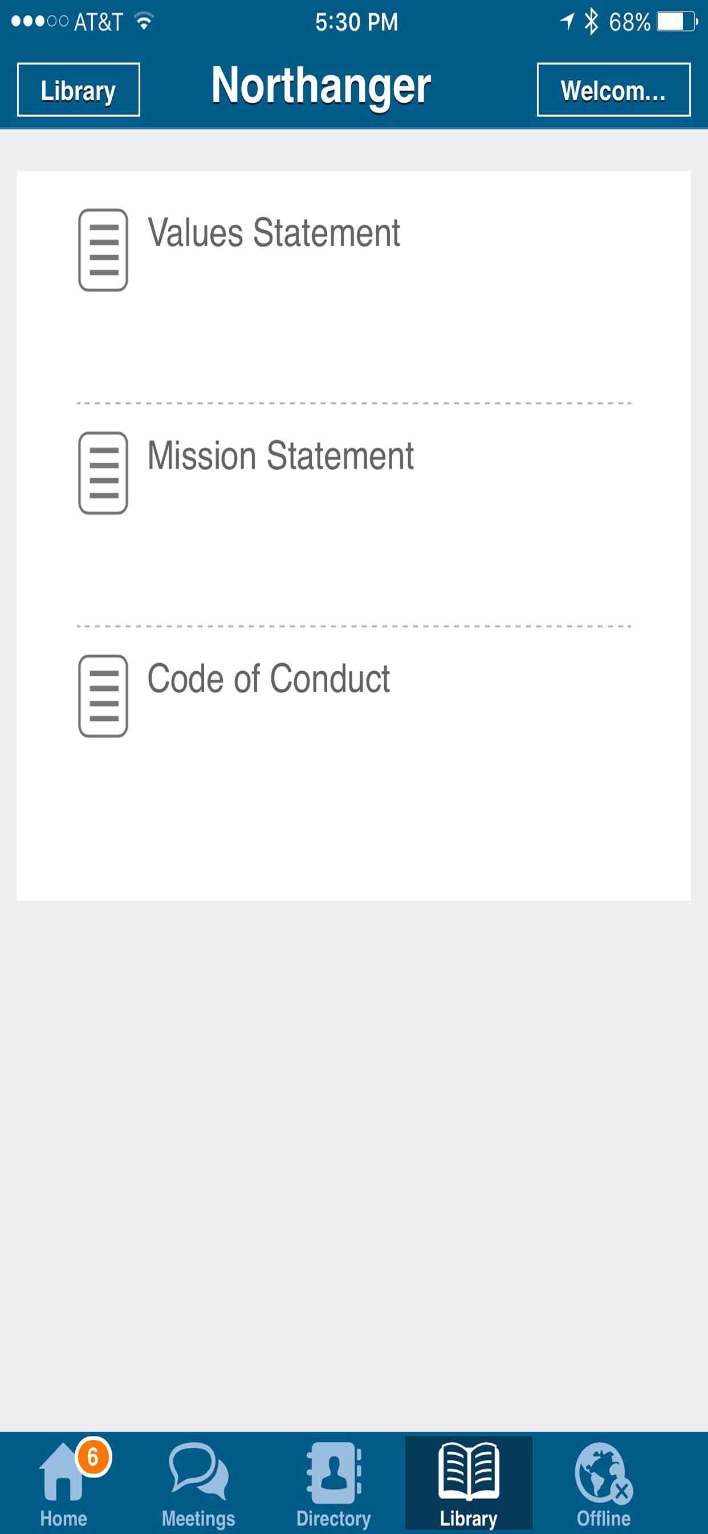
Task: Tap the Bluetooth status bar icon
Action: [591, 22]
